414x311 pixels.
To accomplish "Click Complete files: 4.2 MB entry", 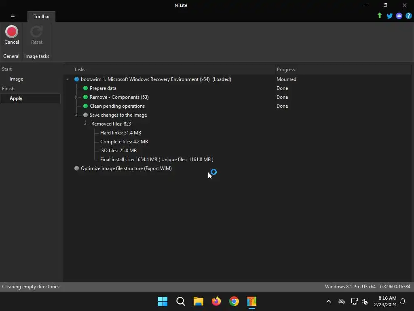I will tap(124, 141).
